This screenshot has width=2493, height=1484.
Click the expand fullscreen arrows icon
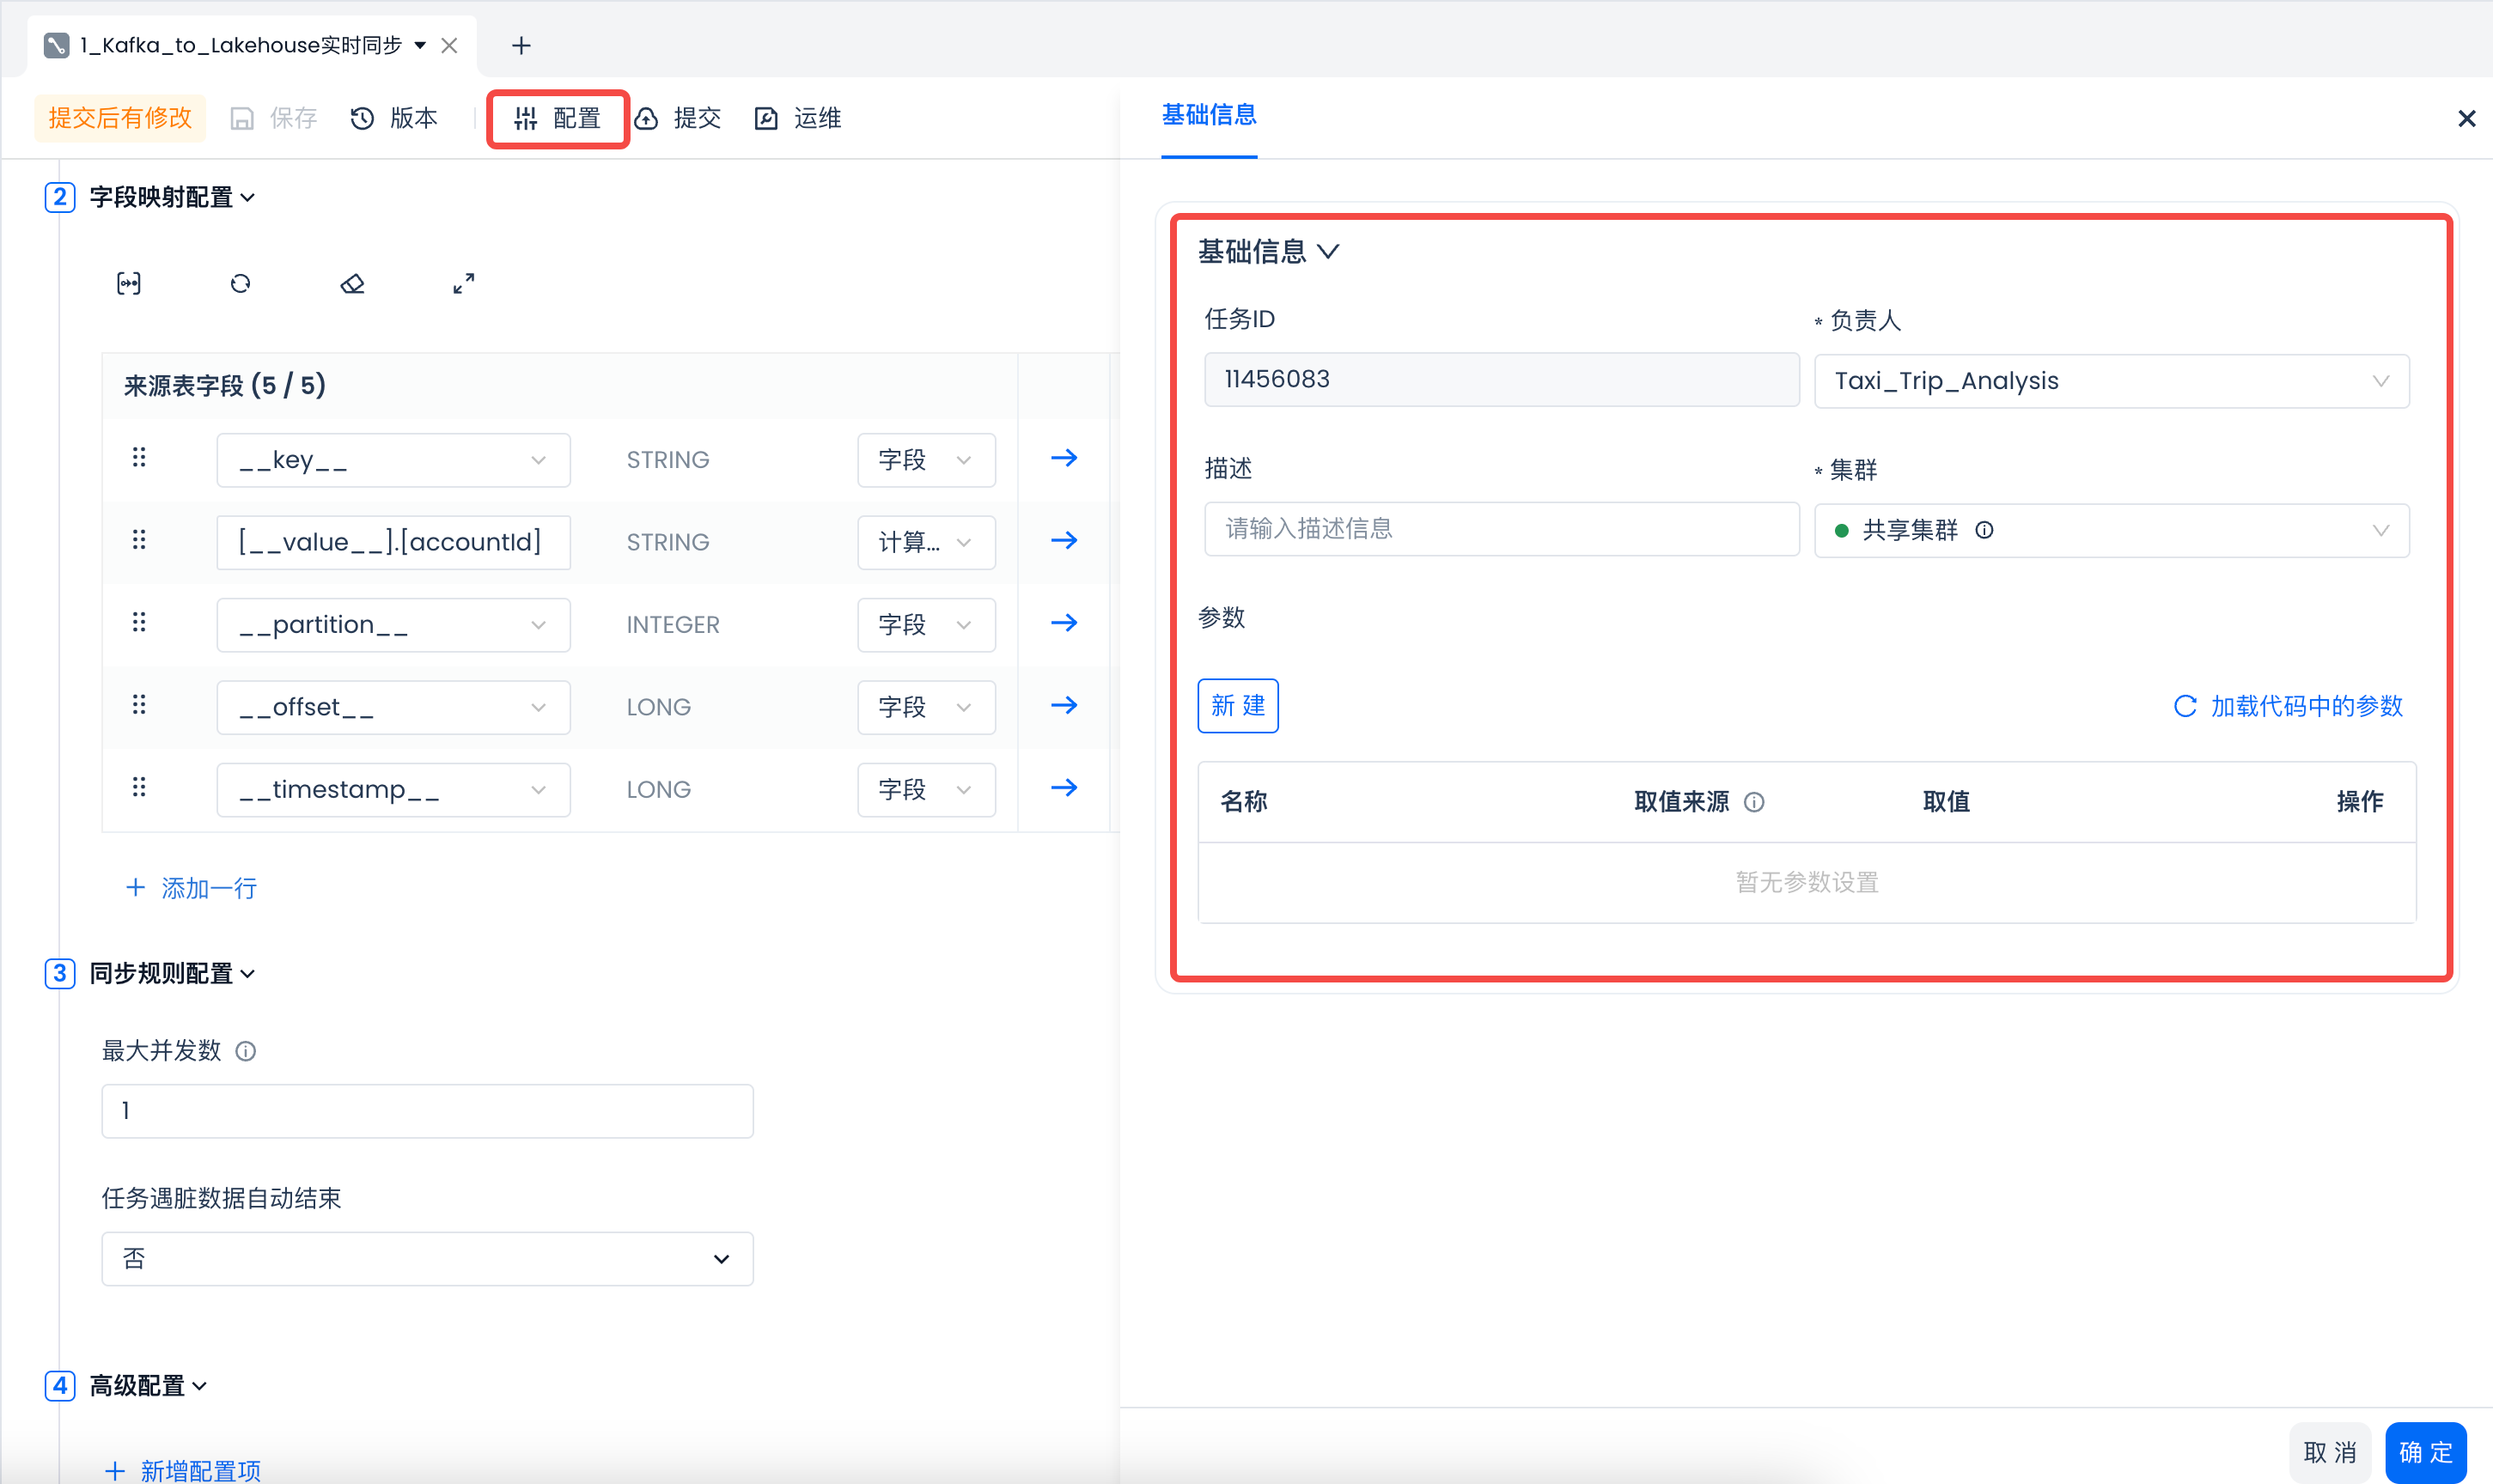(463, 284)
